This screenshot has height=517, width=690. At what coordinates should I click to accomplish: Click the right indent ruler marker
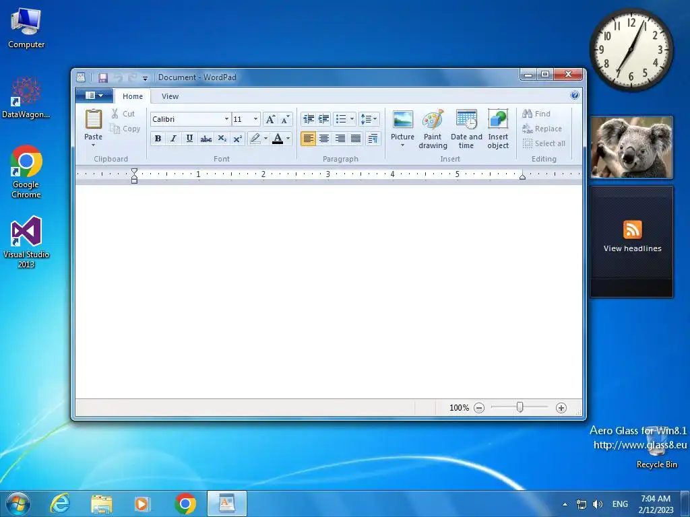[522, 176]
